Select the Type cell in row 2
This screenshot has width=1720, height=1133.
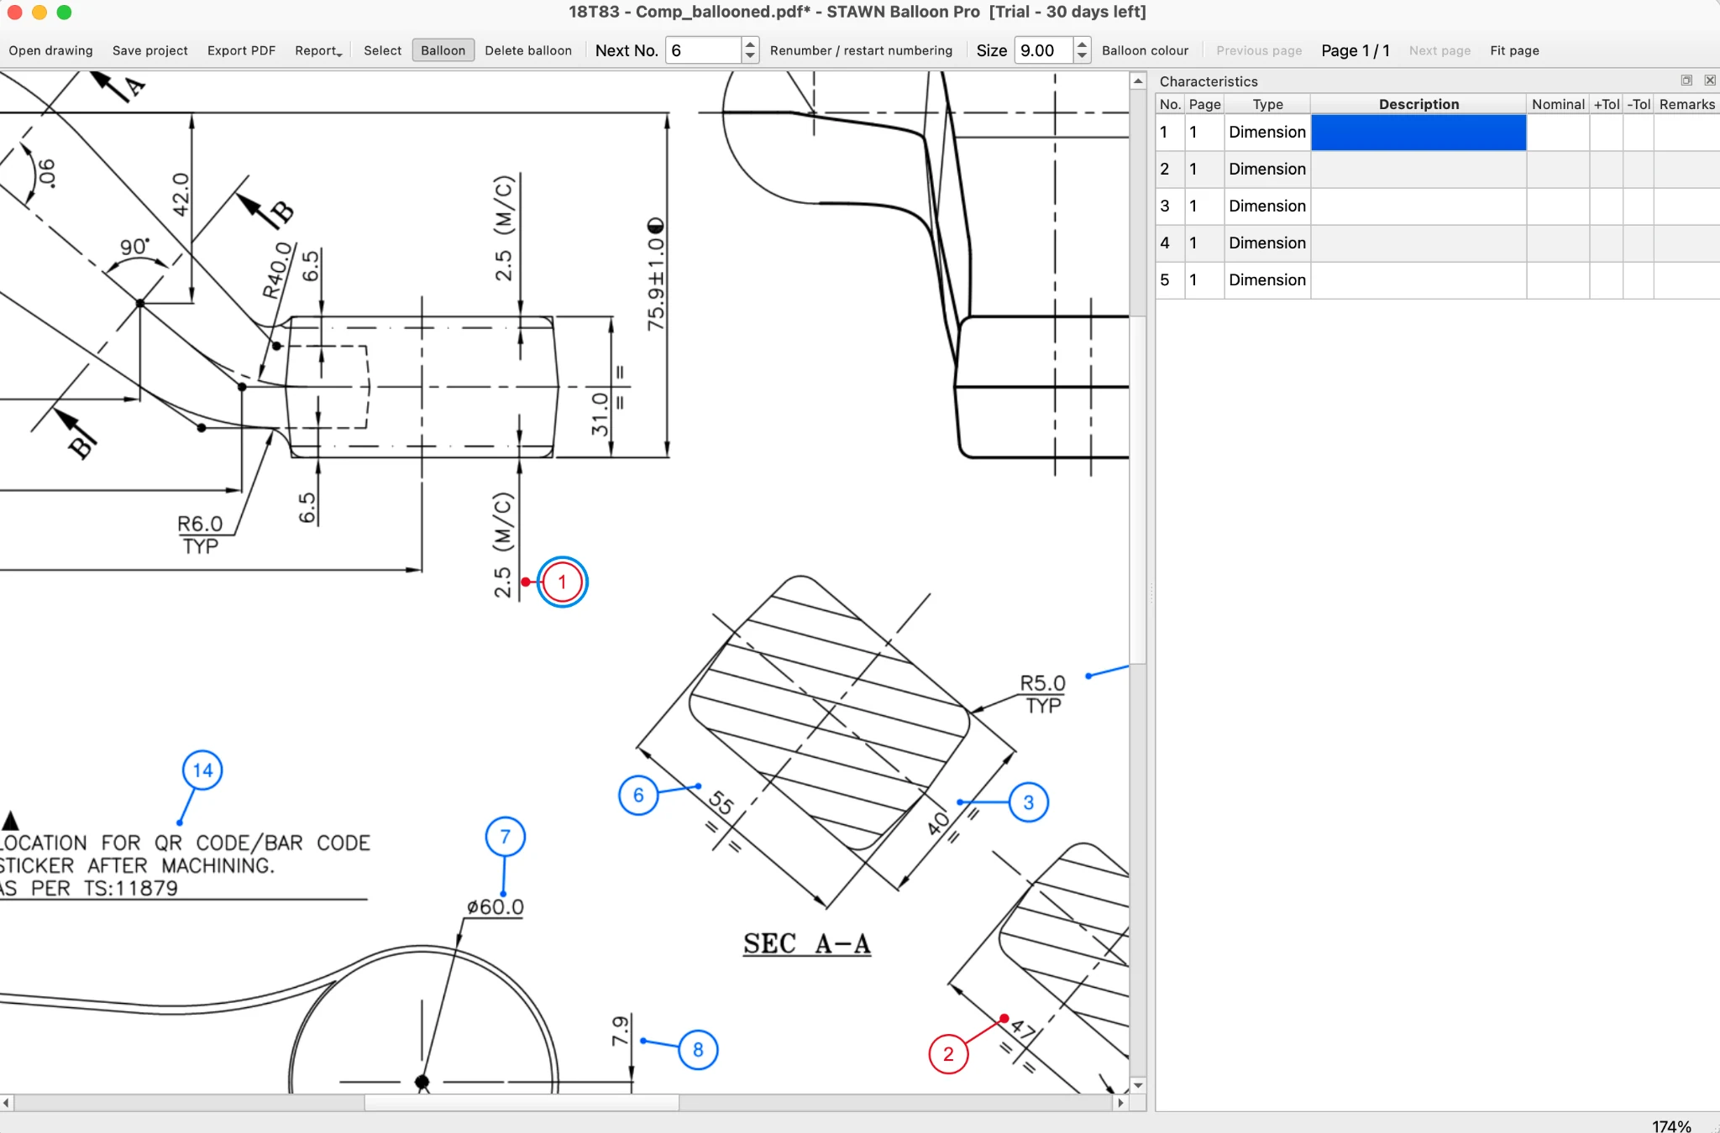click(1267, 170)
